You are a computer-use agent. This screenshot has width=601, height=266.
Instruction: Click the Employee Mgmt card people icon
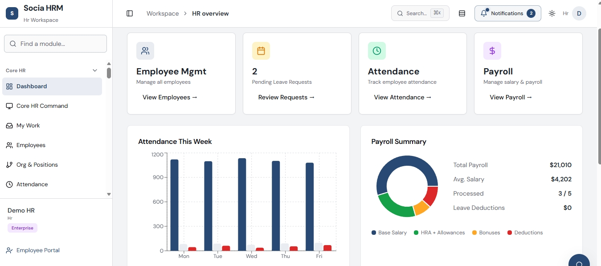pyautogui.click(x=145, y=51)
